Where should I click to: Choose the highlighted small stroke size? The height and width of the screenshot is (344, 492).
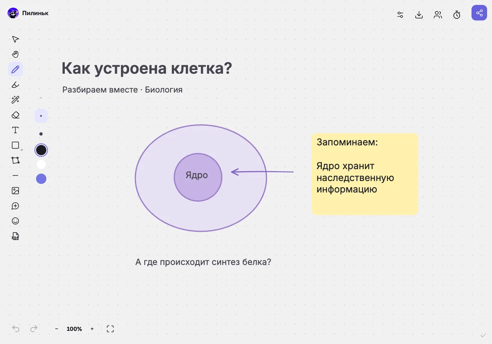41,116
